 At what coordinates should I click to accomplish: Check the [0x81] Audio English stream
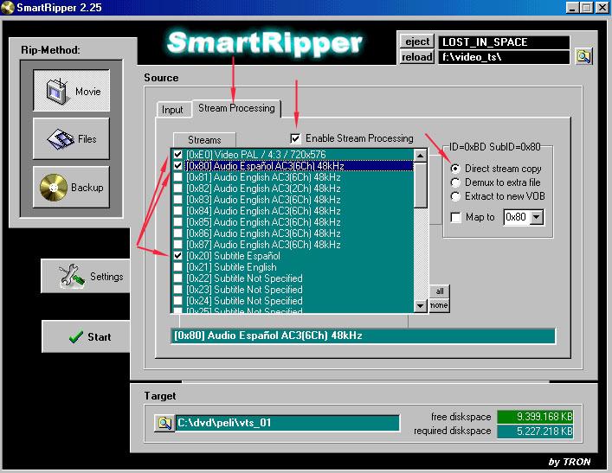click(178, 177)
